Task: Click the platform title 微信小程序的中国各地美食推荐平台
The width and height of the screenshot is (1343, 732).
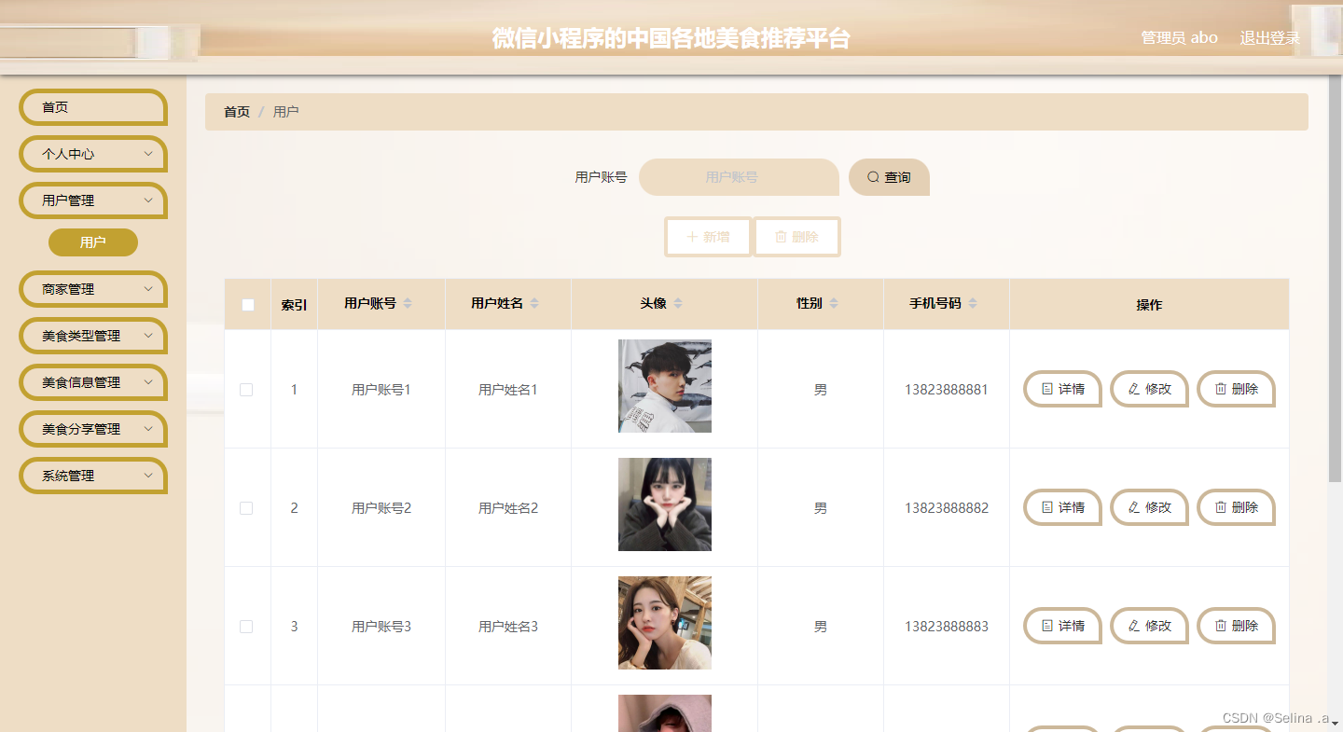Action: click(x=671, y=38)
